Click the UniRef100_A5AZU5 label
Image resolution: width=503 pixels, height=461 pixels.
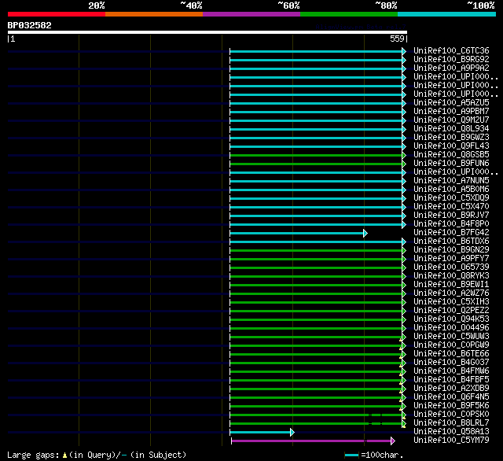pyautogui.click(x=451, y=103)
